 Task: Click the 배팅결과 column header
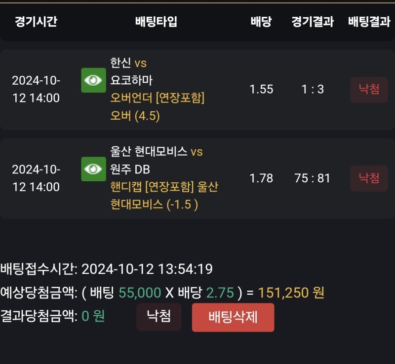click(369, 22)
